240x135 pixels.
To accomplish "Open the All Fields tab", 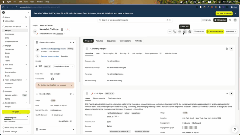I will (138, 41).
